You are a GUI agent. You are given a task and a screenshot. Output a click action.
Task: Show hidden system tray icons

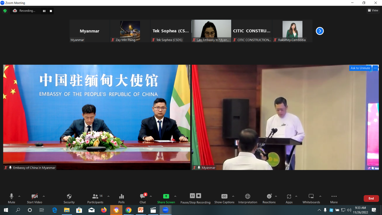[x=319, y=210]
